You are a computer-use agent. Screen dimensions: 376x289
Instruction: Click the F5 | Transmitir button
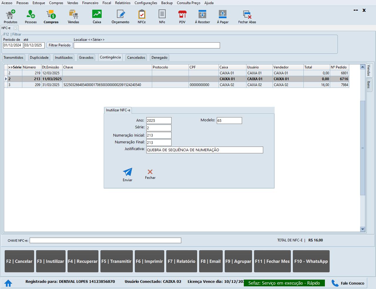[116, 261]
